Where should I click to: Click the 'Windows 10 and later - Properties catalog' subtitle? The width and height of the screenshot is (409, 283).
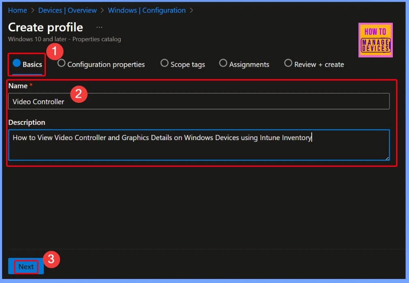pyautogui.click(x=64, y=39)
